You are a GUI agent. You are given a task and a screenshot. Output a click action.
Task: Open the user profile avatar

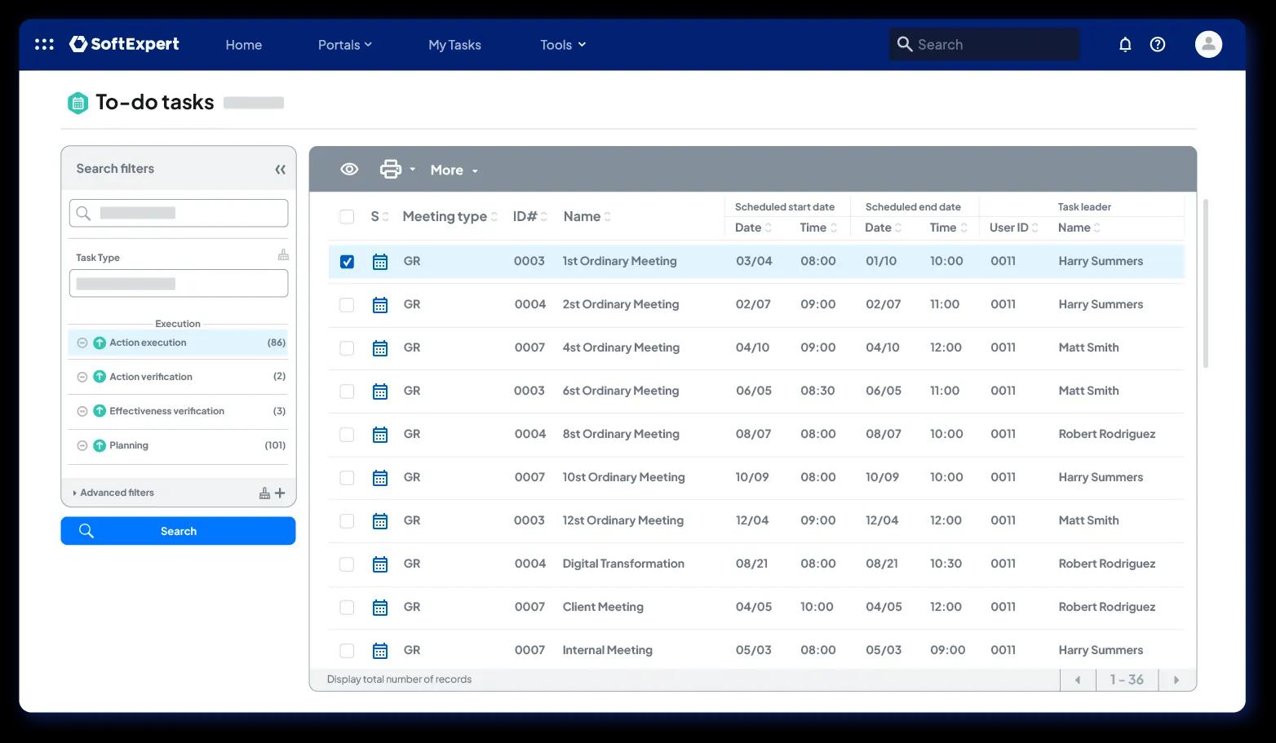(x=1208, y=44)
